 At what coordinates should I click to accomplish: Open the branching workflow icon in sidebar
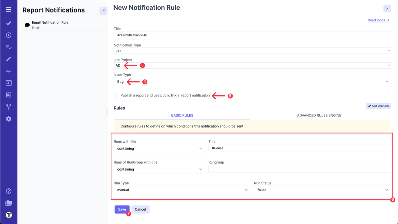[8, 107]
